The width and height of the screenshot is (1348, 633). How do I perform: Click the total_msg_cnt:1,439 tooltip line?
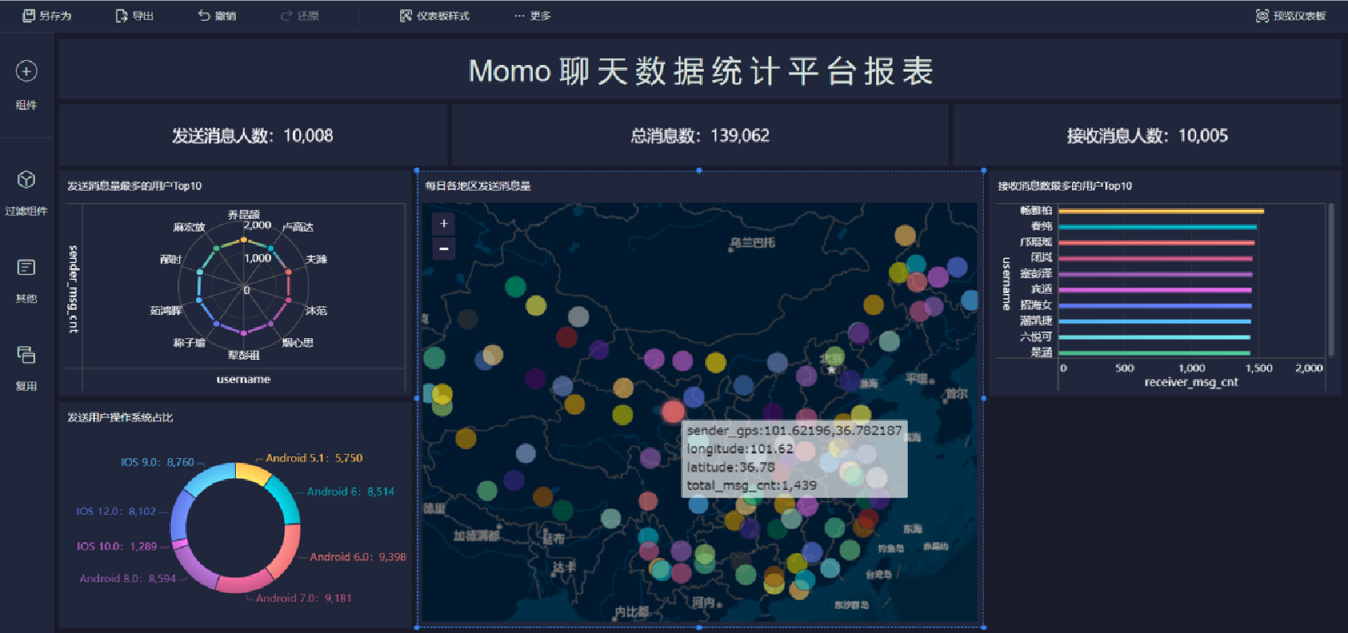pyautogui.click(x=752, y=486)
